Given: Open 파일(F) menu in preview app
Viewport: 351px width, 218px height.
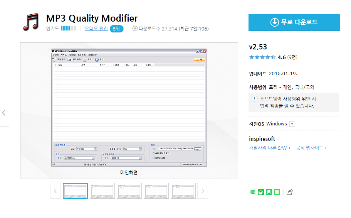Looking at the screenshot, I should [x=55, y=55].
